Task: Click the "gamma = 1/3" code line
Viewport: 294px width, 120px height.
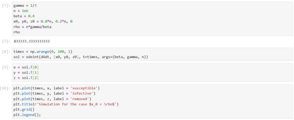Action: pos(24,6)
